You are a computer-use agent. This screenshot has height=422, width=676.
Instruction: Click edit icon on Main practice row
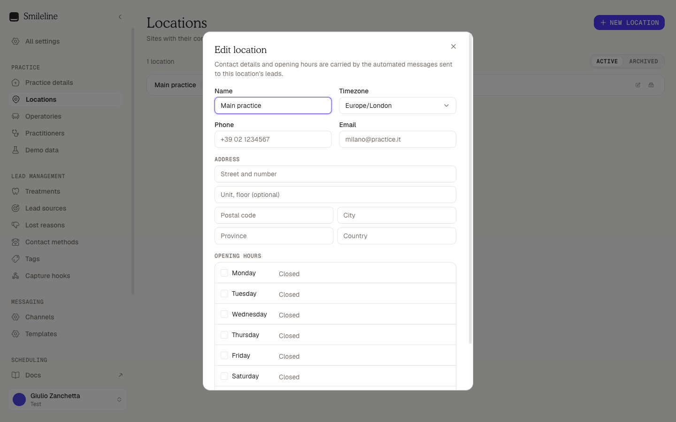(x=638, y=85)
